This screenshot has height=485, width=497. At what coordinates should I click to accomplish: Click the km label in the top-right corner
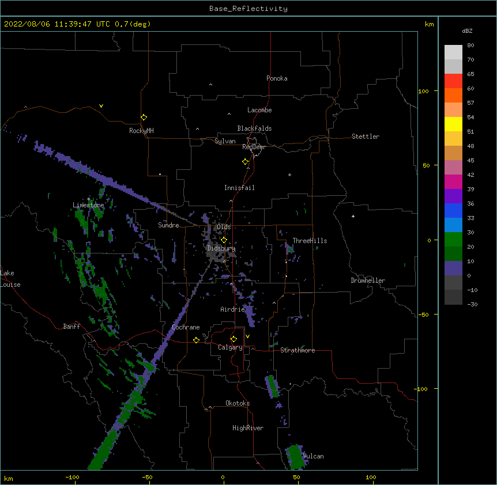click(430, 24)
